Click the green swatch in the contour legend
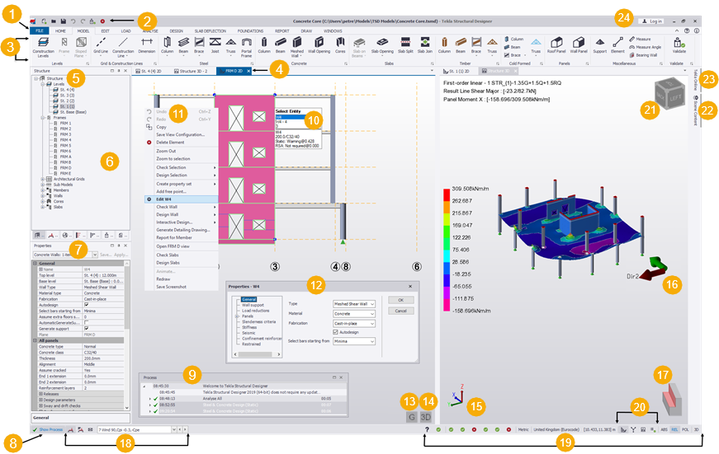719x454 pixels. coord(446,232)
